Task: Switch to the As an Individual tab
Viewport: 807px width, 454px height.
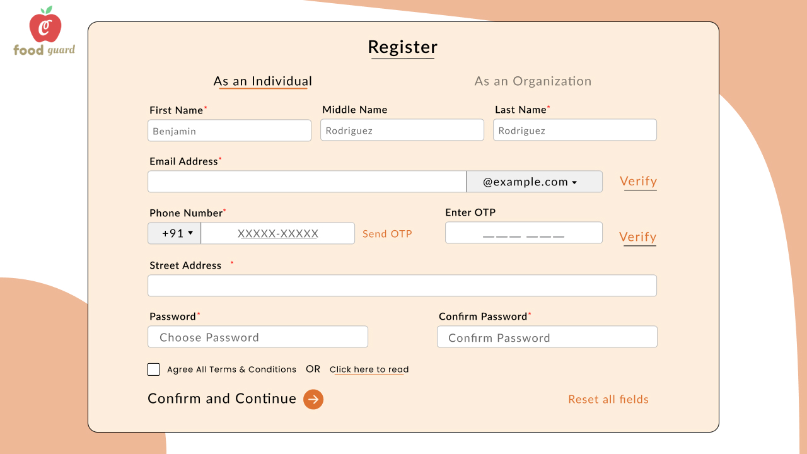Action: pyautogui.click(x=263, y=81)
